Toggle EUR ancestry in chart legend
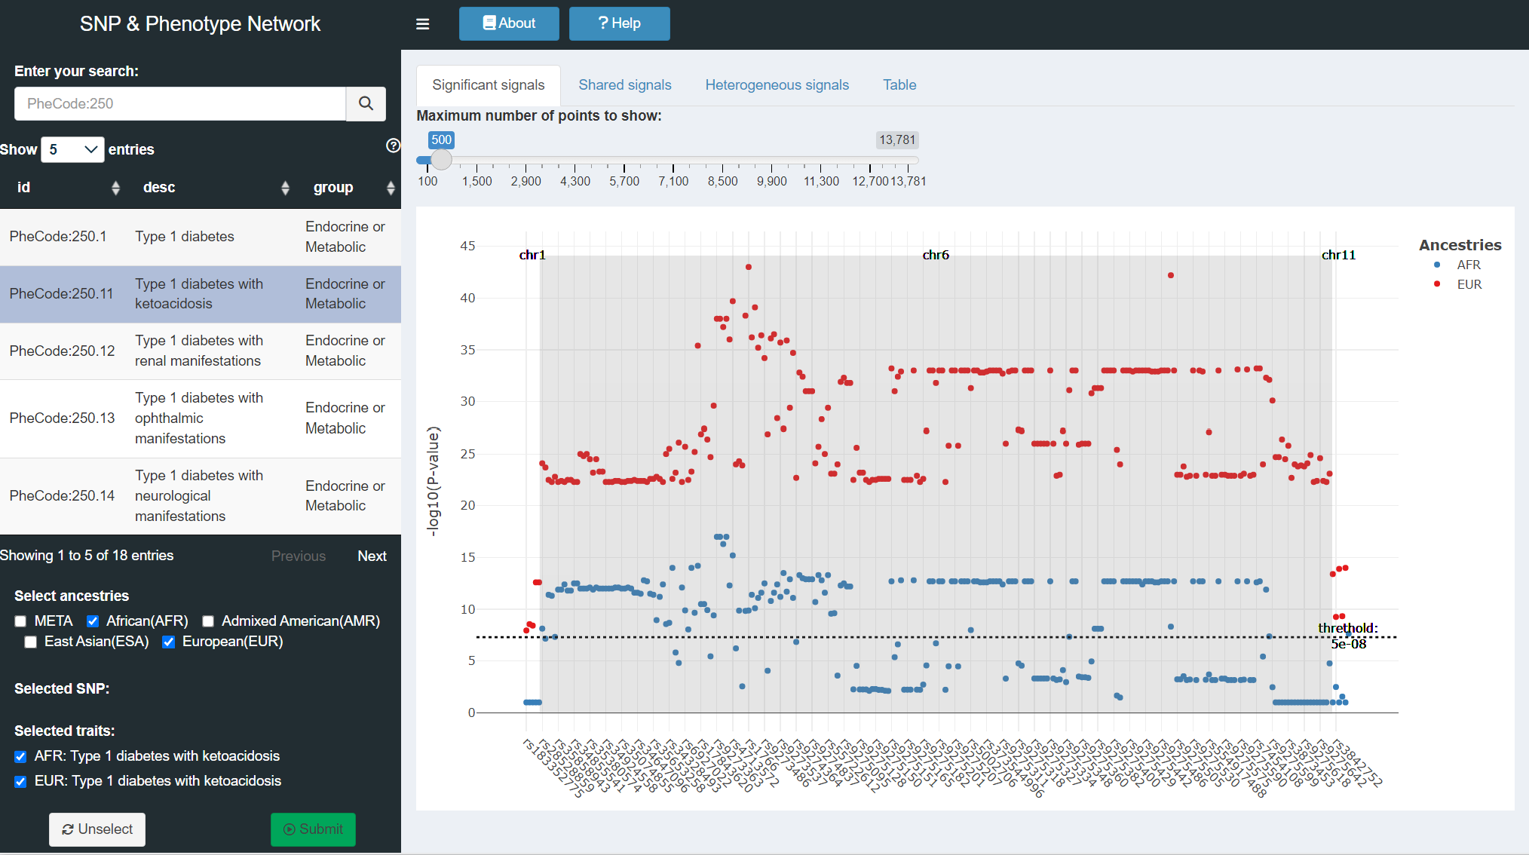This screenshot has height=855, width=1529. point(1468,284)
